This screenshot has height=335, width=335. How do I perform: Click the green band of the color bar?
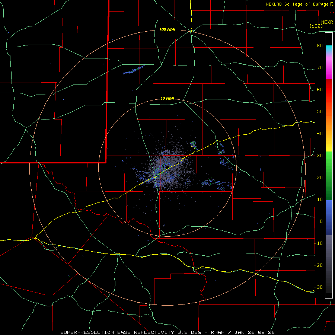click(x=329, y=176)
